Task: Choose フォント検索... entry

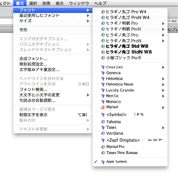Action: (53, 90)
